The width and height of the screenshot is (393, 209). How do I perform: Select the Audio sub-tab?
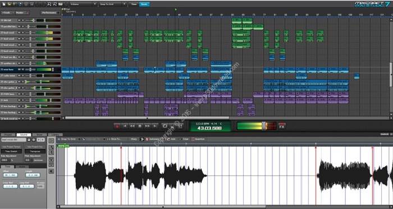point(22,167)
